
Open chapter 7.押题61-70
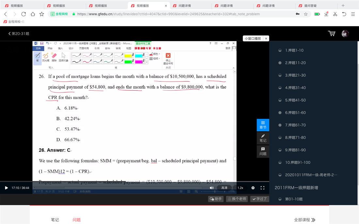tap(295, 125)
